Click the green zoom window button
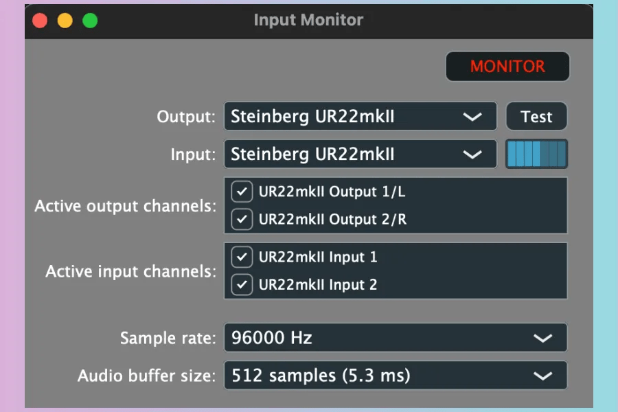Image resolution: width=618 pixels, height=412 pixels. click(89, 21)
